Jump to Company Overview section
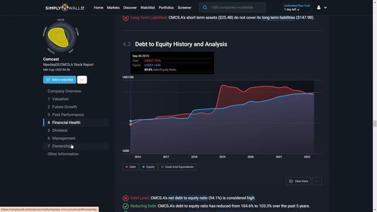This screenshot has width=377, height=212. click(x=64, y=91)
